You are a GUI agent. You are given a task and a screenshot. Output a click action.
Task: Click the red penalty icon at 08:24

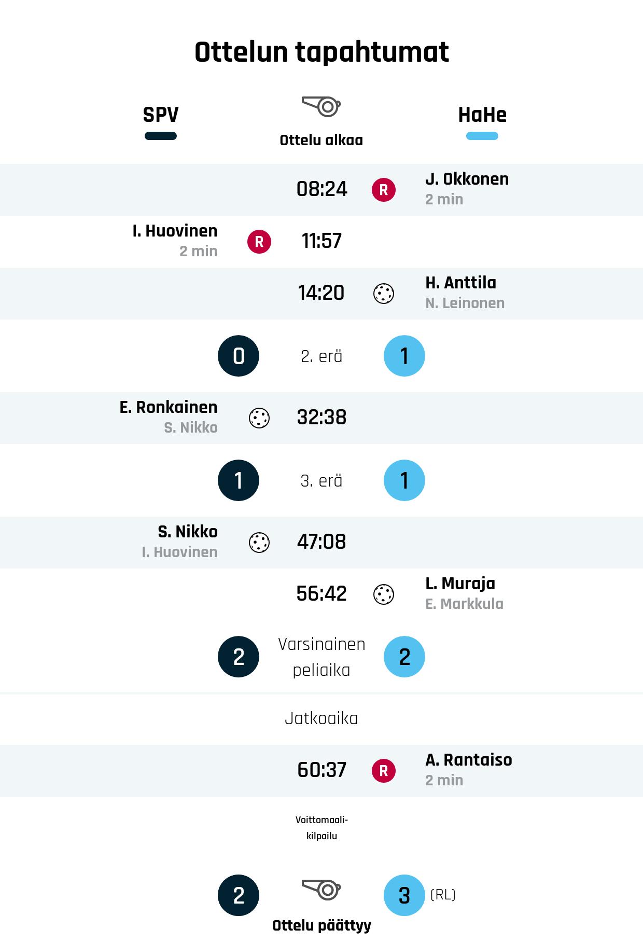click(384, 190)
